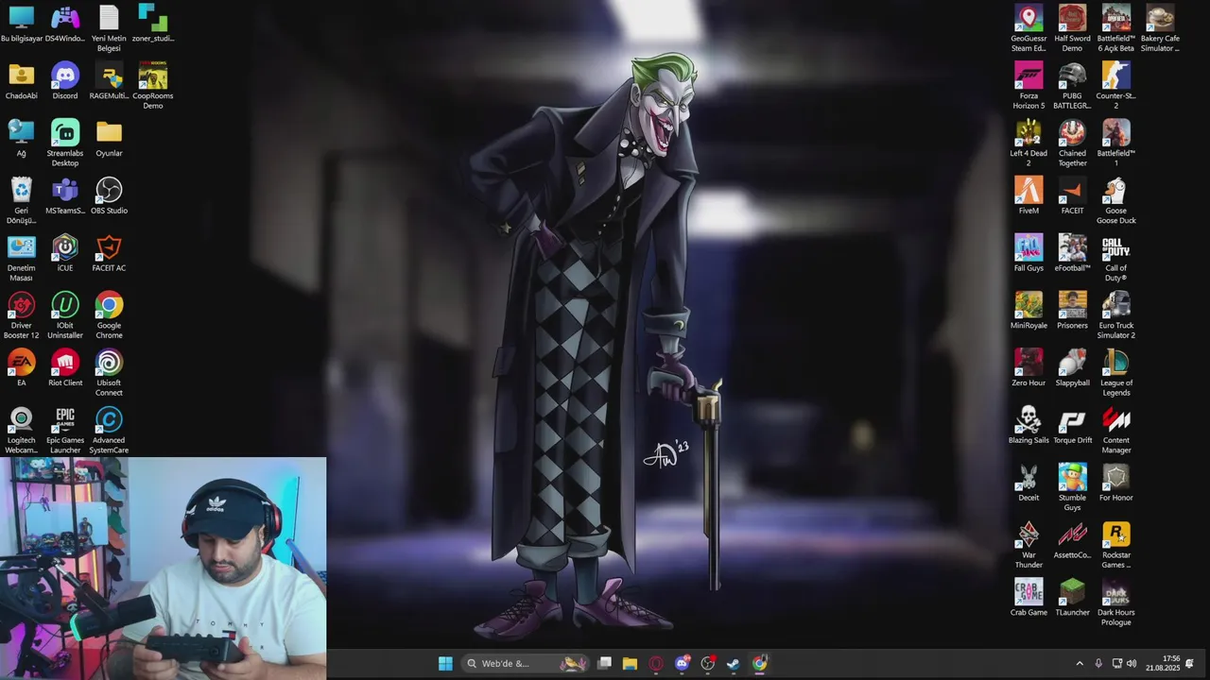The width and height of the screenshot is (1210, 680).
Task: Launch Zero Hour shortcut
Action: [x=1028, y=368]
